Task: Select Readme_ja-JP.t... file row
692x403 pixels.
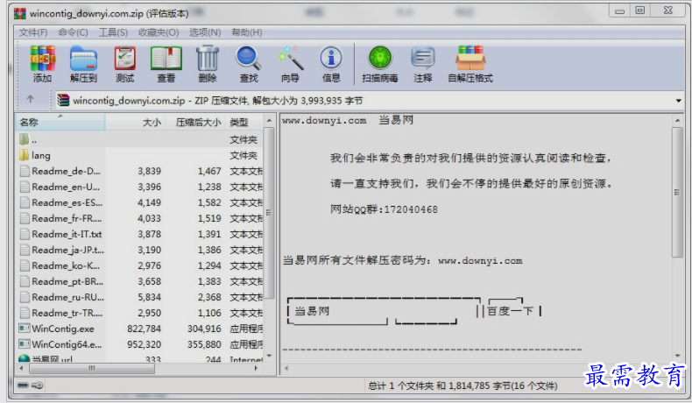Action: click(x=140, y=250)
